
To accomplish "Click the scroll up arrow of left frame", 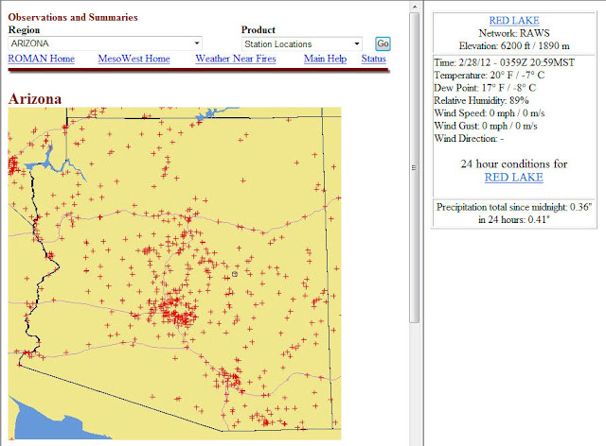I will [x=415, y=7].
